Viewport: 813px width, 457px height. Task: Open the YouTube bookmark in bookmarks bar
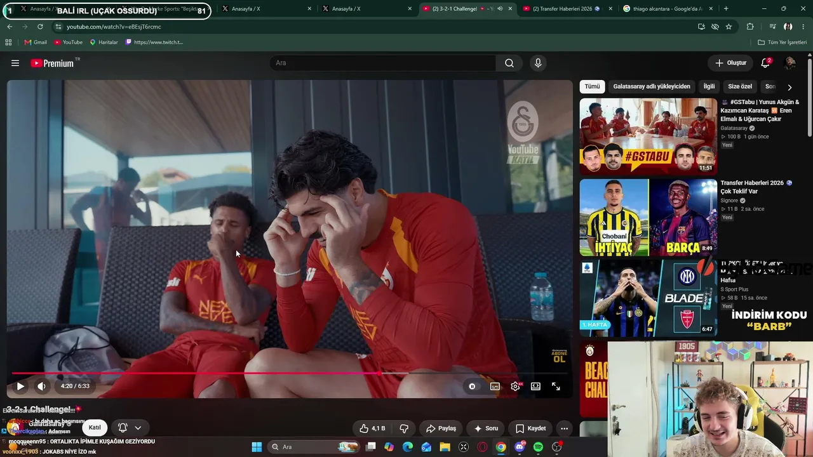click(68, 42)
